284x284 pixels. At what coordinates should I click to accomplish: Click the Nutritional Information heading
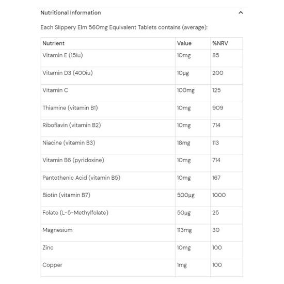click(x=71, y=13)
